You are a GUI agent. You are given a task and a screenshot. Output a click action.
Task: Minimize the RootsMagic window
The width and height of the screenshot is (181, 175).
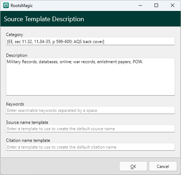(140, 5)
